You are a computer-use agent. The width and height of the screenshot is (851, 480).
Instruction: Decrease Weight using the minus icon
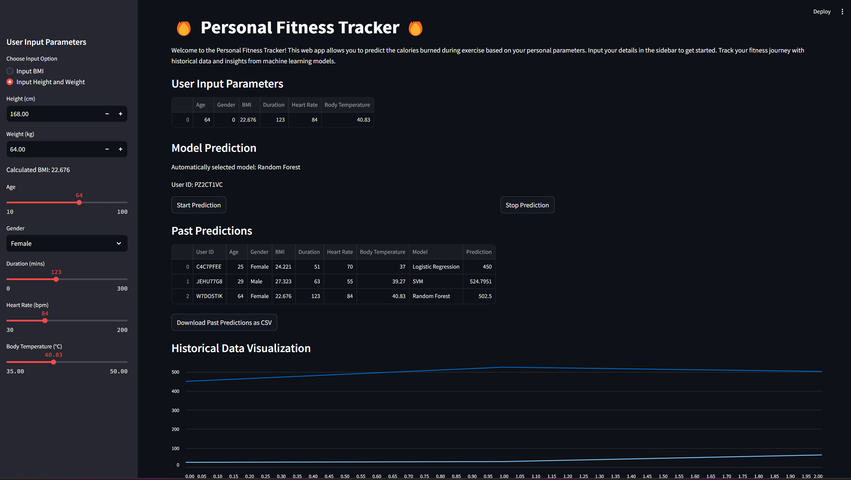click(107, 149)
